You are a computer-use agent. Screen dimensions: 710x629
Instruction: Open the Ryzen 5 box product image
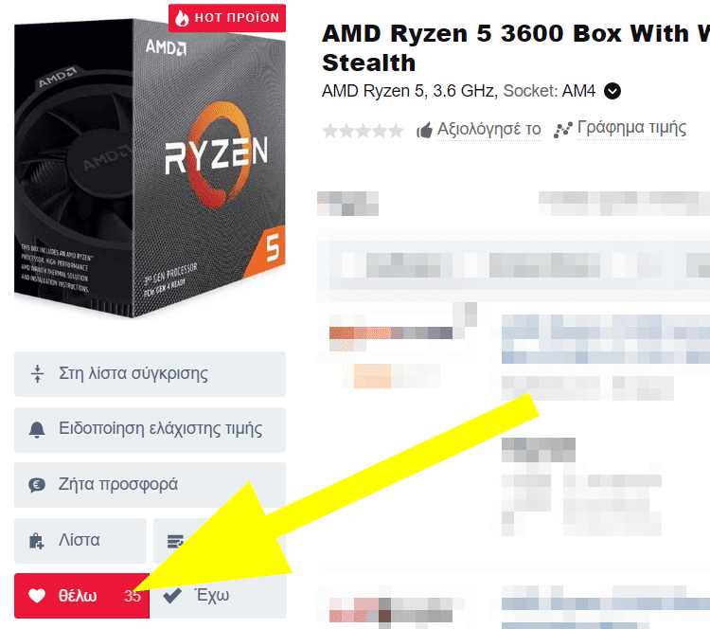[150, 168]
